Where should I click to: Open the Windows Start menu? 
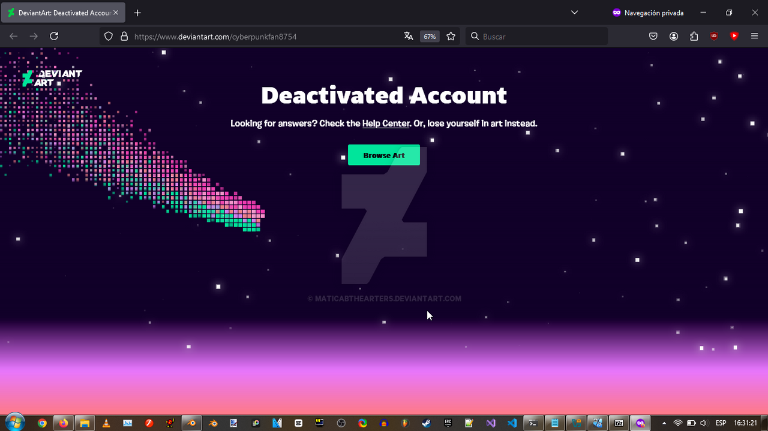(14, 422)
